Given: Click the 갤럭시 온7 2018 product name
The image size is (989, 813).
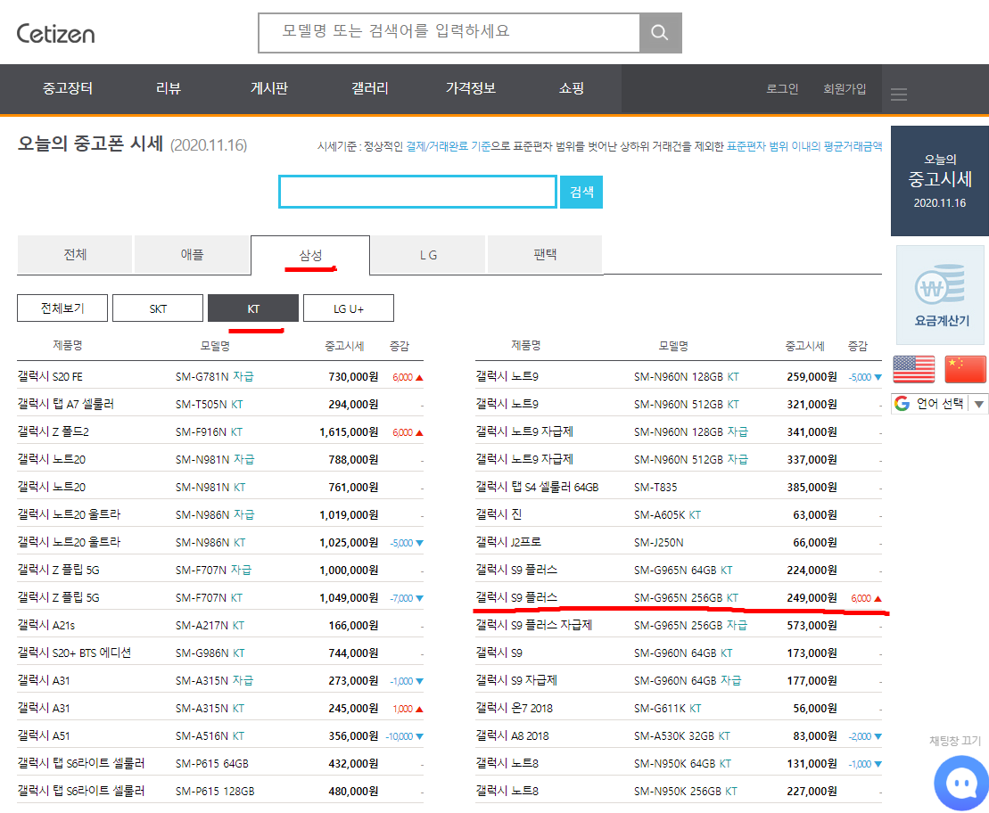Looking at the screenshot, I should point(514,709).
